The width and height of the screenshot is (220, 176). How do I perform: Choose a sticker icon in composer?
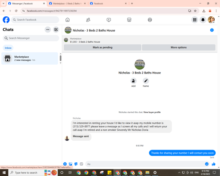coord(76,164)
